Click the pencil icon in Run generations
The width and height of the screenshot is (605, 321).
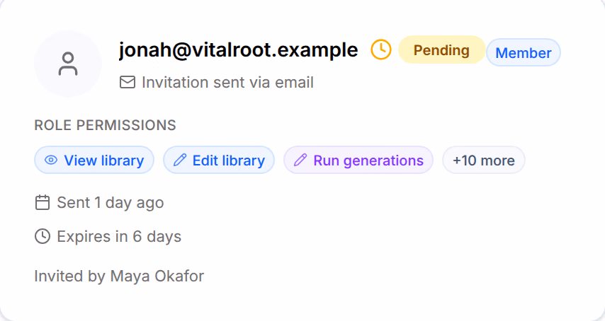(x=300, y=160)
